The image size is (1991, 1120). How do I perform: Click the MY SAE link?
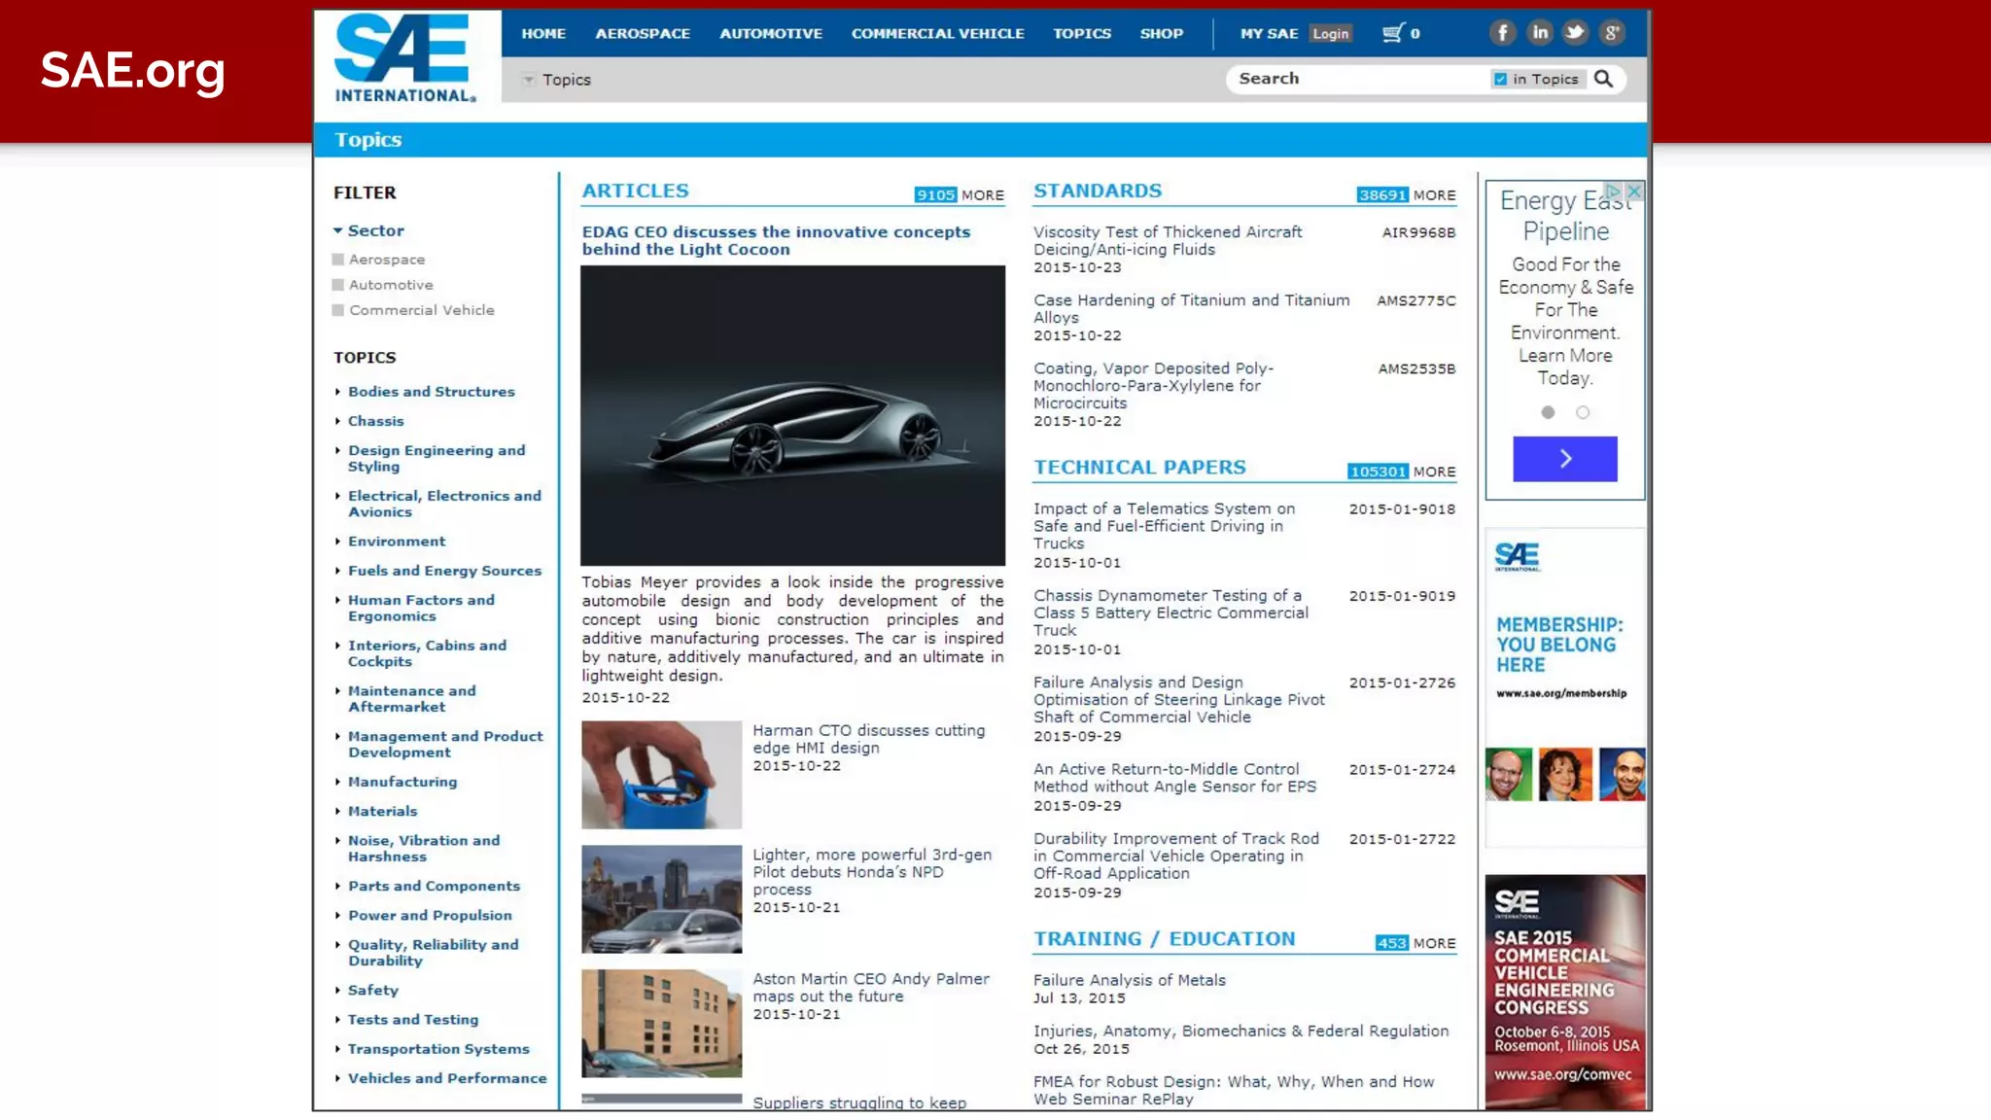(x=1269, y=33)
